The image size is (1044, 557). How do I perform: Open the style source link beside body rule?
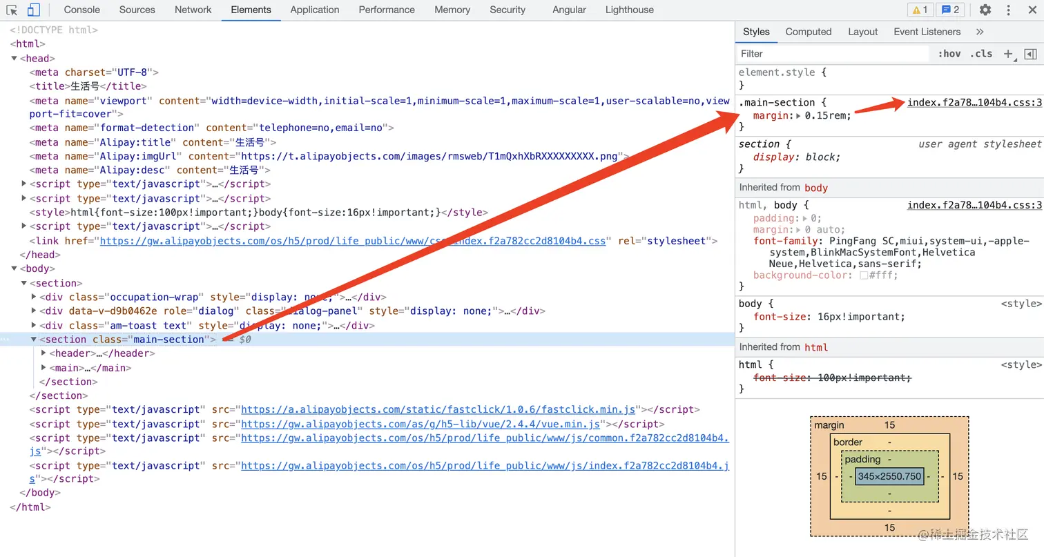(x=1021, y=304)
